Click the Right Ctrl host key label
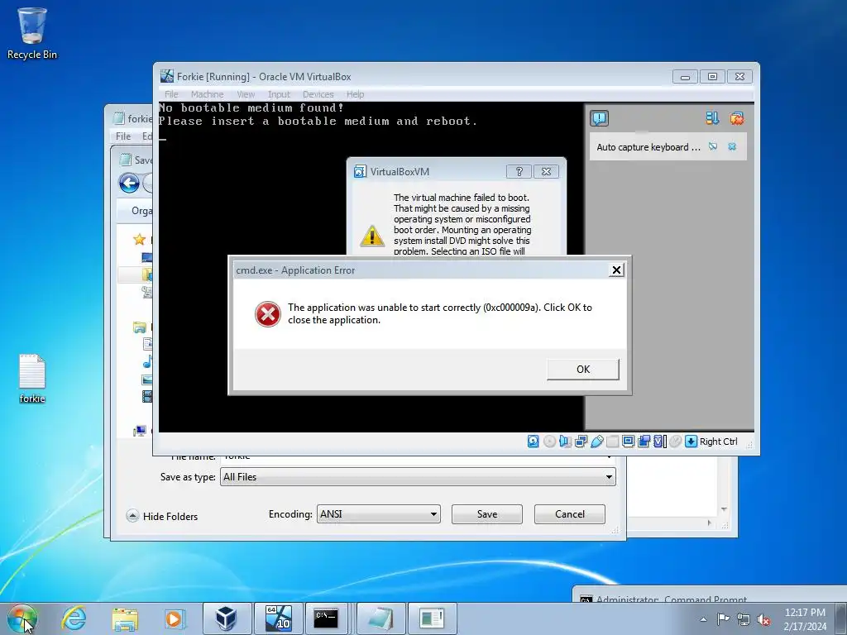847x635 pixels. [719, 442]
